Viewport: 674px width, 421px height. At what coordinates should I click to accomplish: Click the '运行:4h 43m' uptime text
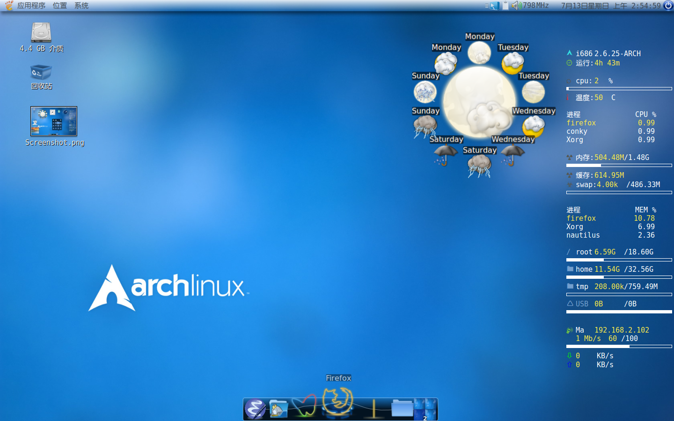pos(598,63)
